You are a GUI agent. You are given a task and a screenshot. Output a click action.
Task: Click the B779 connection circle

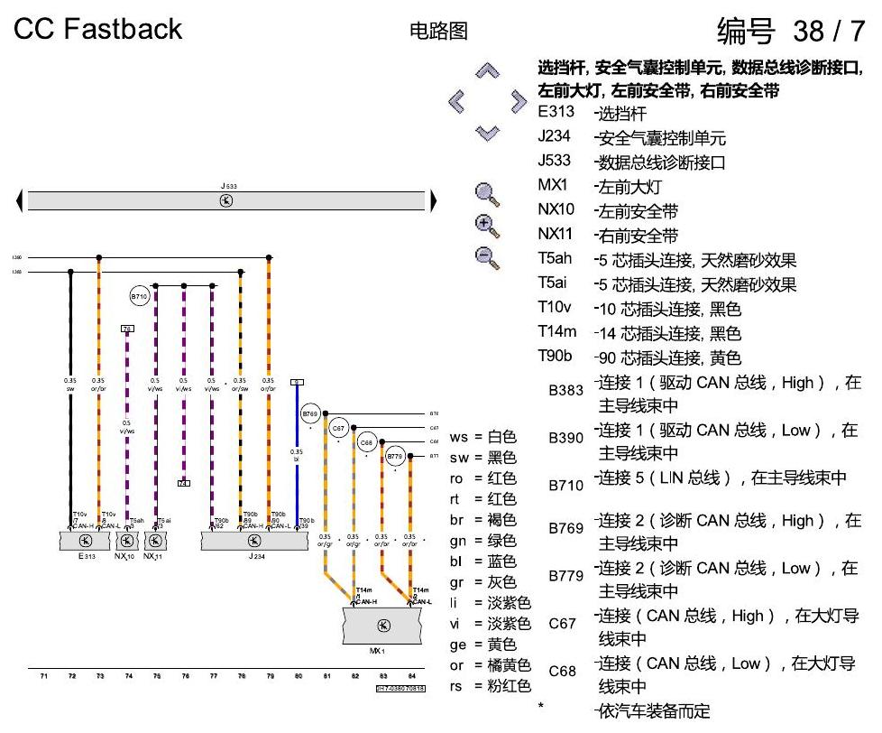click(395, 457)
